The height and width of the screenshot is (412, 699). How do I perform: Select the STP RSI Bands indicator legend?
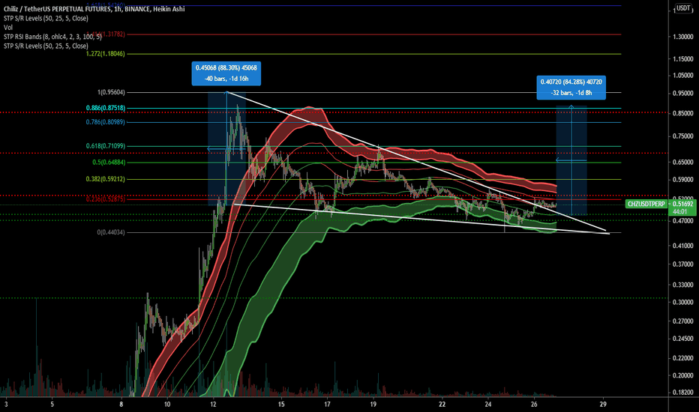[52, 37]
